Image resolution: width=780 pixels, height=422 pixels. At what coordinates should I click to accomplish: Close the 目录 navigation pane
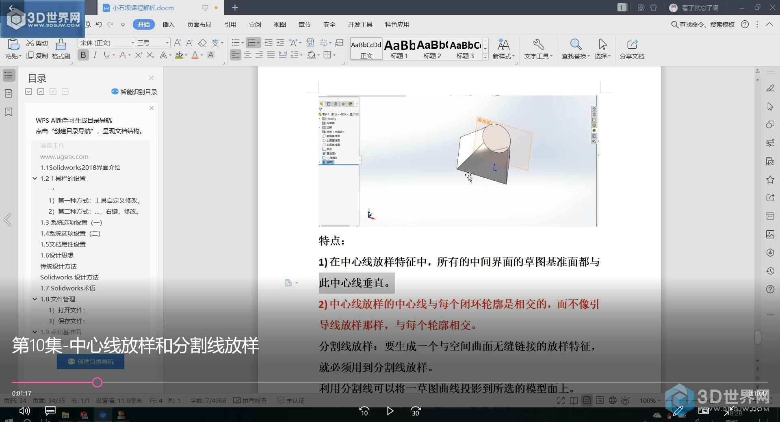[x=151, y=78]
